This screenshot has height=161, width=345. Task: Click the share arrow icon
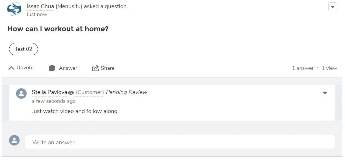pyautogui.click(x=95, y=68)
